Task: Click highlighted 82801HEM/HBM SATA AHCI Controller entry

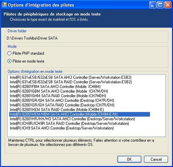Action: [x=80, y=114]
